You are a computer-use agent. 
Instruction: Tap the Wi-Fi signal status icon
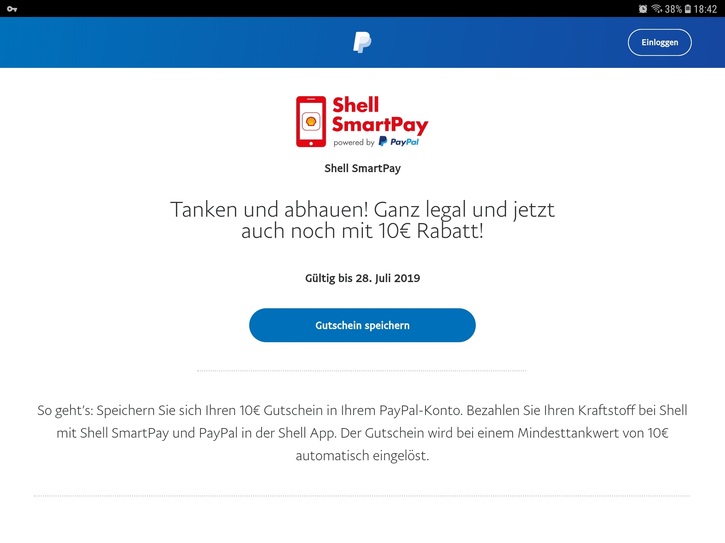point(657,9)
